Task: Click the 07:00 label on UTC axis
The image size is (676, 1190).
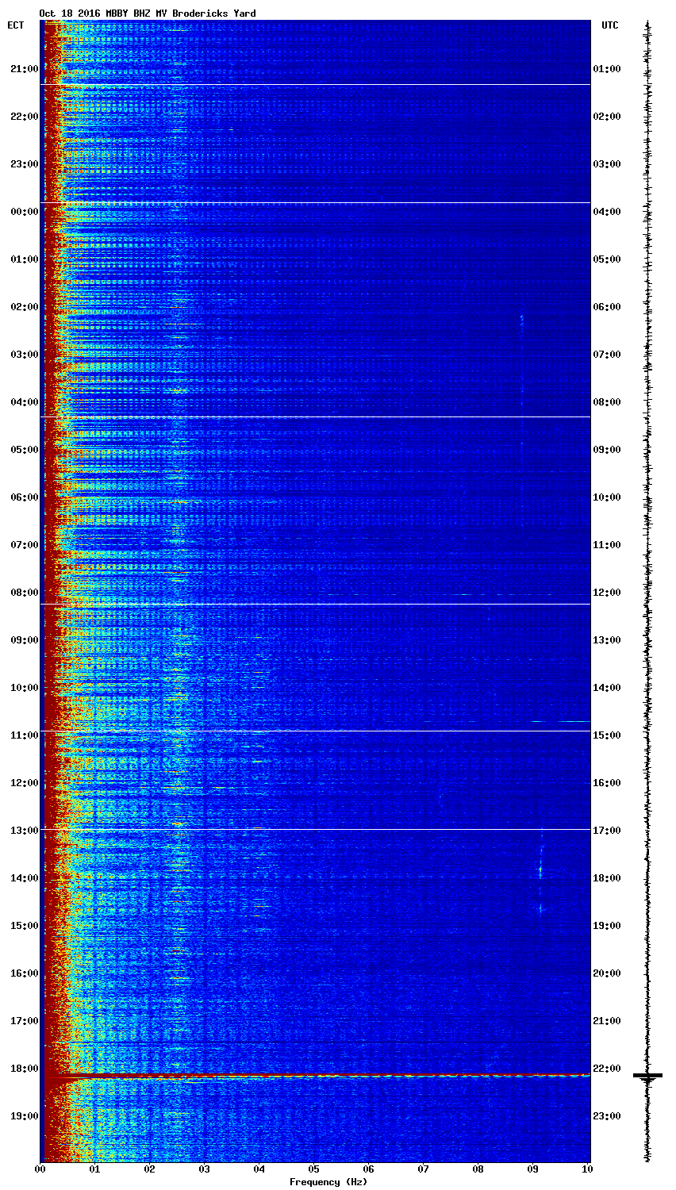Action: 607,355
